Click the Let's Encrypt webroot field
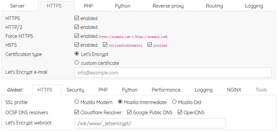This screenshot has height=132, width=278. (150, 123)
